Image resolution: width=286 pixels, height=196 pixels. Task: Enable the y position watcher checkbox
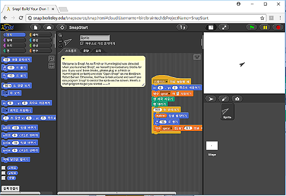[4, 173]
